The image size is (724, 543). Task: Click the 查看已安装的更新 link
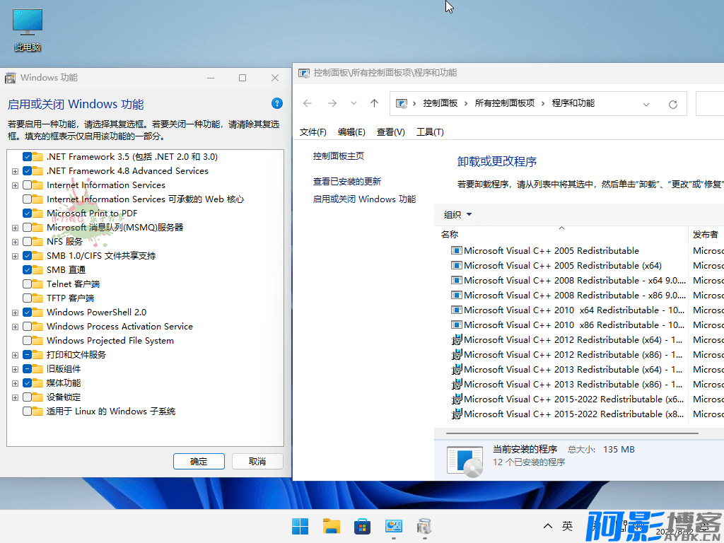coord(347,182)
